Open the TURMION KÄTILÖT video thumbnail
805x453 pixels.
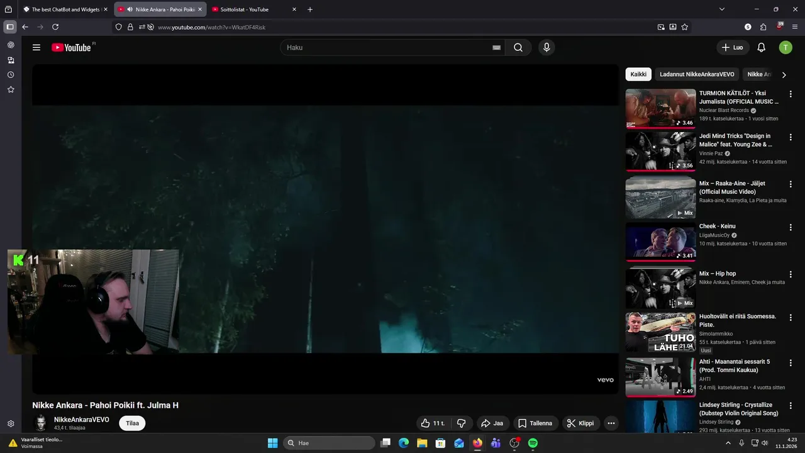coord(660,108)
